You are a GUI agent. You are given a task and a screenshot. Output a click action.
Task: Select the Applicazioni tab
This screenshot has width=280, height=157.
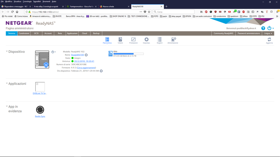coord(72,33)
